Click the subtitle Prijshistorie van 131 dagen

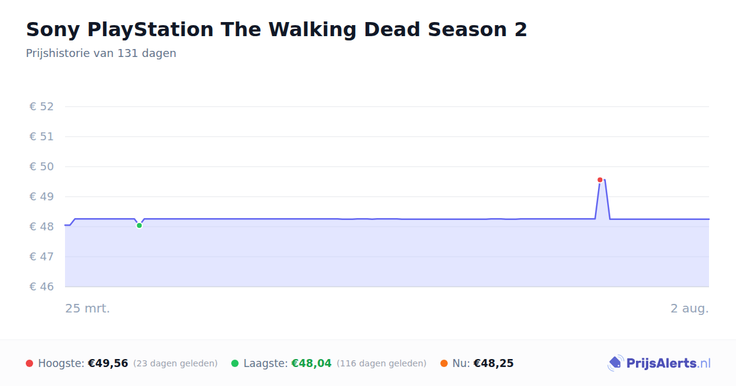point(101,53)
